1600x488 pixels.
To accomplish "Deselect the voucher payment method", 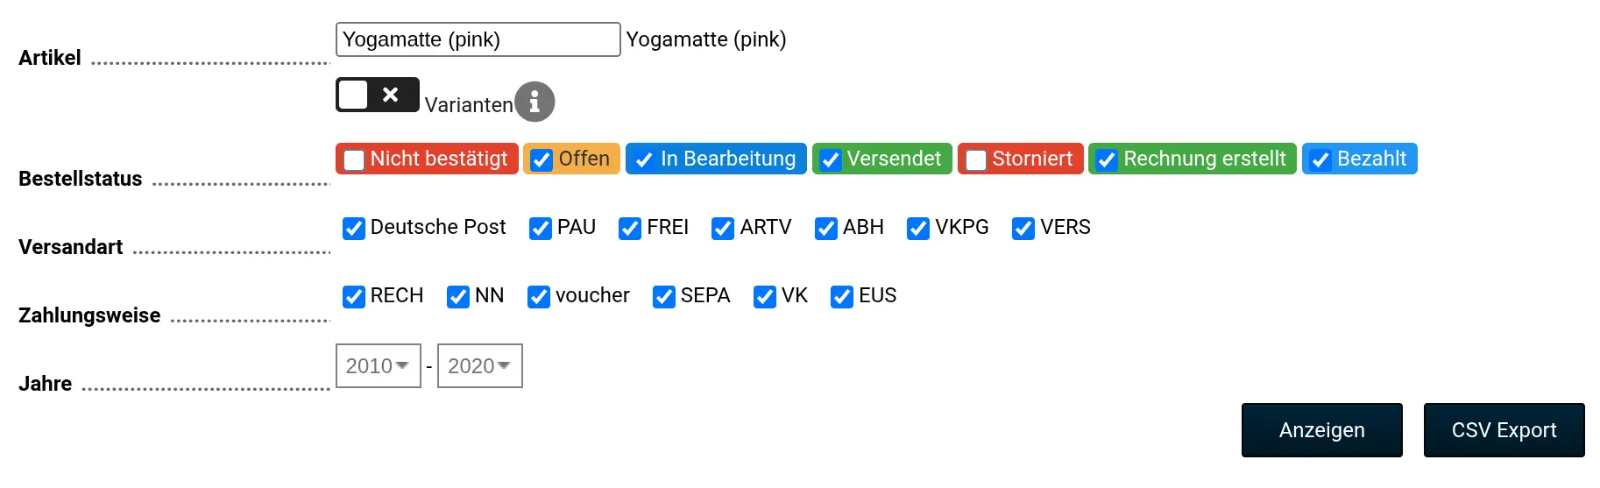I will click(x=539, y=297).
